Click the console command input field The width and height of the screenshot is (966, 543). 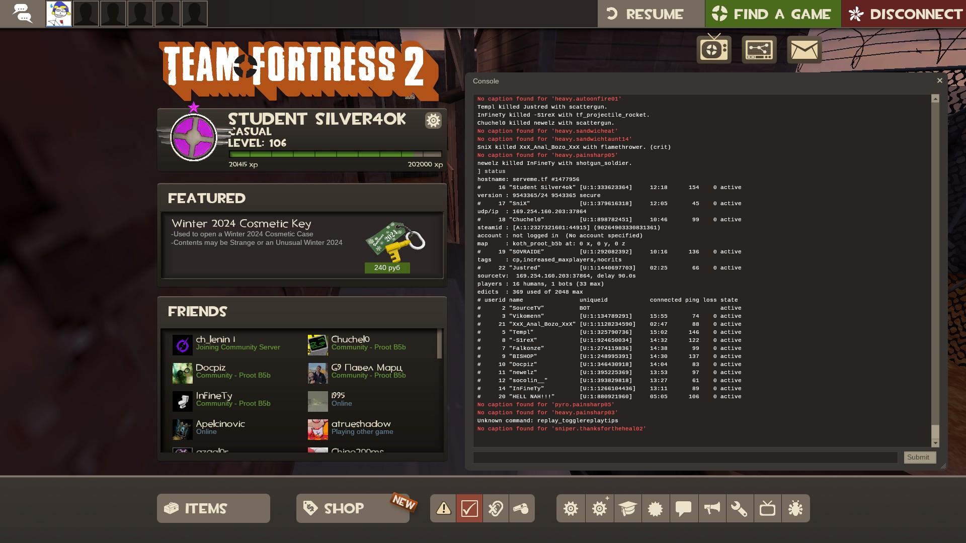click(x=685, y=457)
